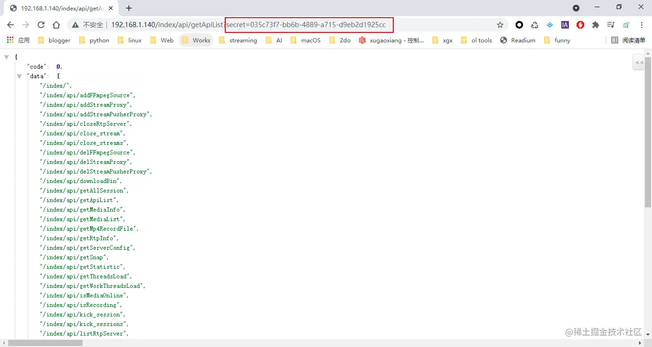Open the tab search dropdown arrow

tap(576, 8)
